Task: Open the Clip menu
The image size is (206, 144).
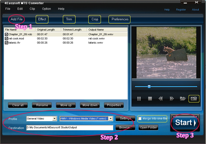Action: pos(32,9)
